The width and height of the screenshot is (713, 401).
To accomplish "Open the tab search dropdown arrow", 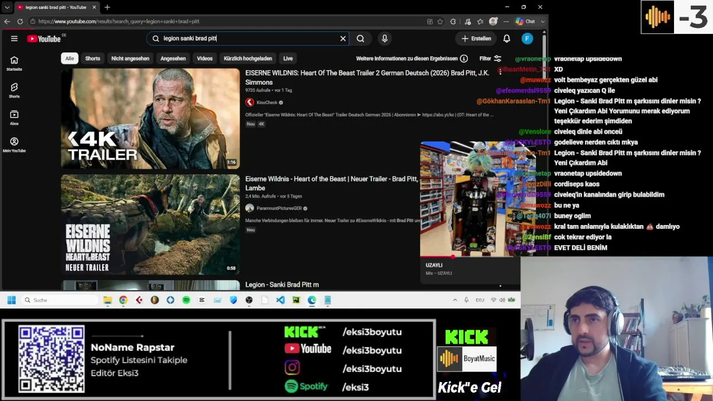I will 7,7.
